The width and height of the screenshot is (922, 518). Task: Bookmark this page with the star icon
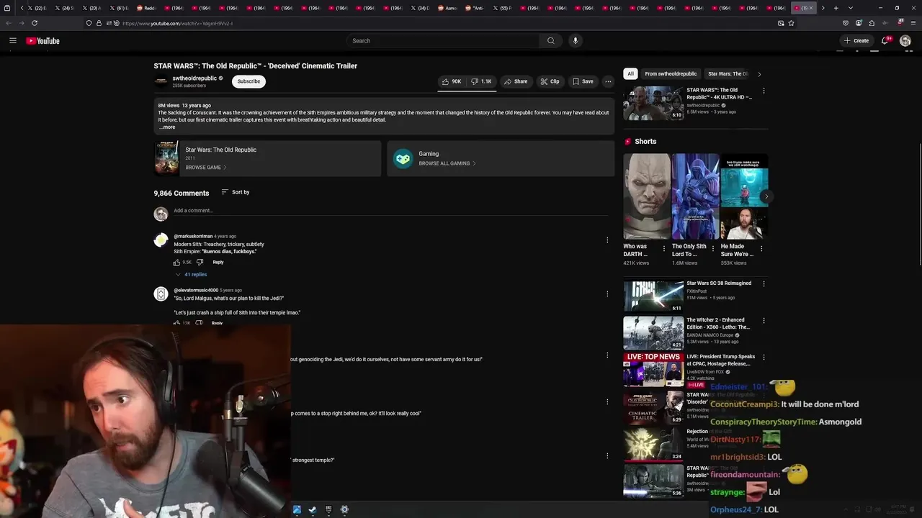(x=791, y=23)
